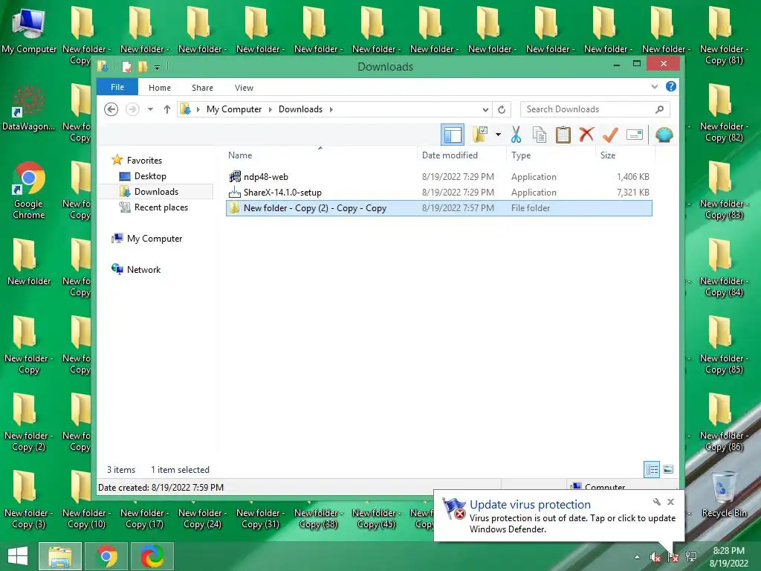
Task: Click the Cut scissors icon in toolbar
Action: point(516,135)
